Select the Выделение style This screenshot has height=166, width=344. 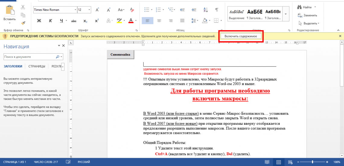237,14
